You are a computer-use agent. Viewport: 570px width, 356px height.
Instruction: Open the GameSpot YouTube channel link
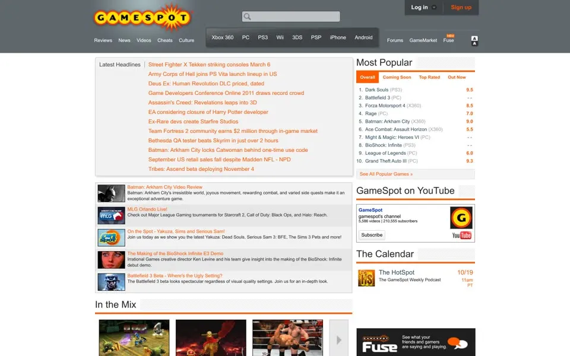tap(370, 210)
